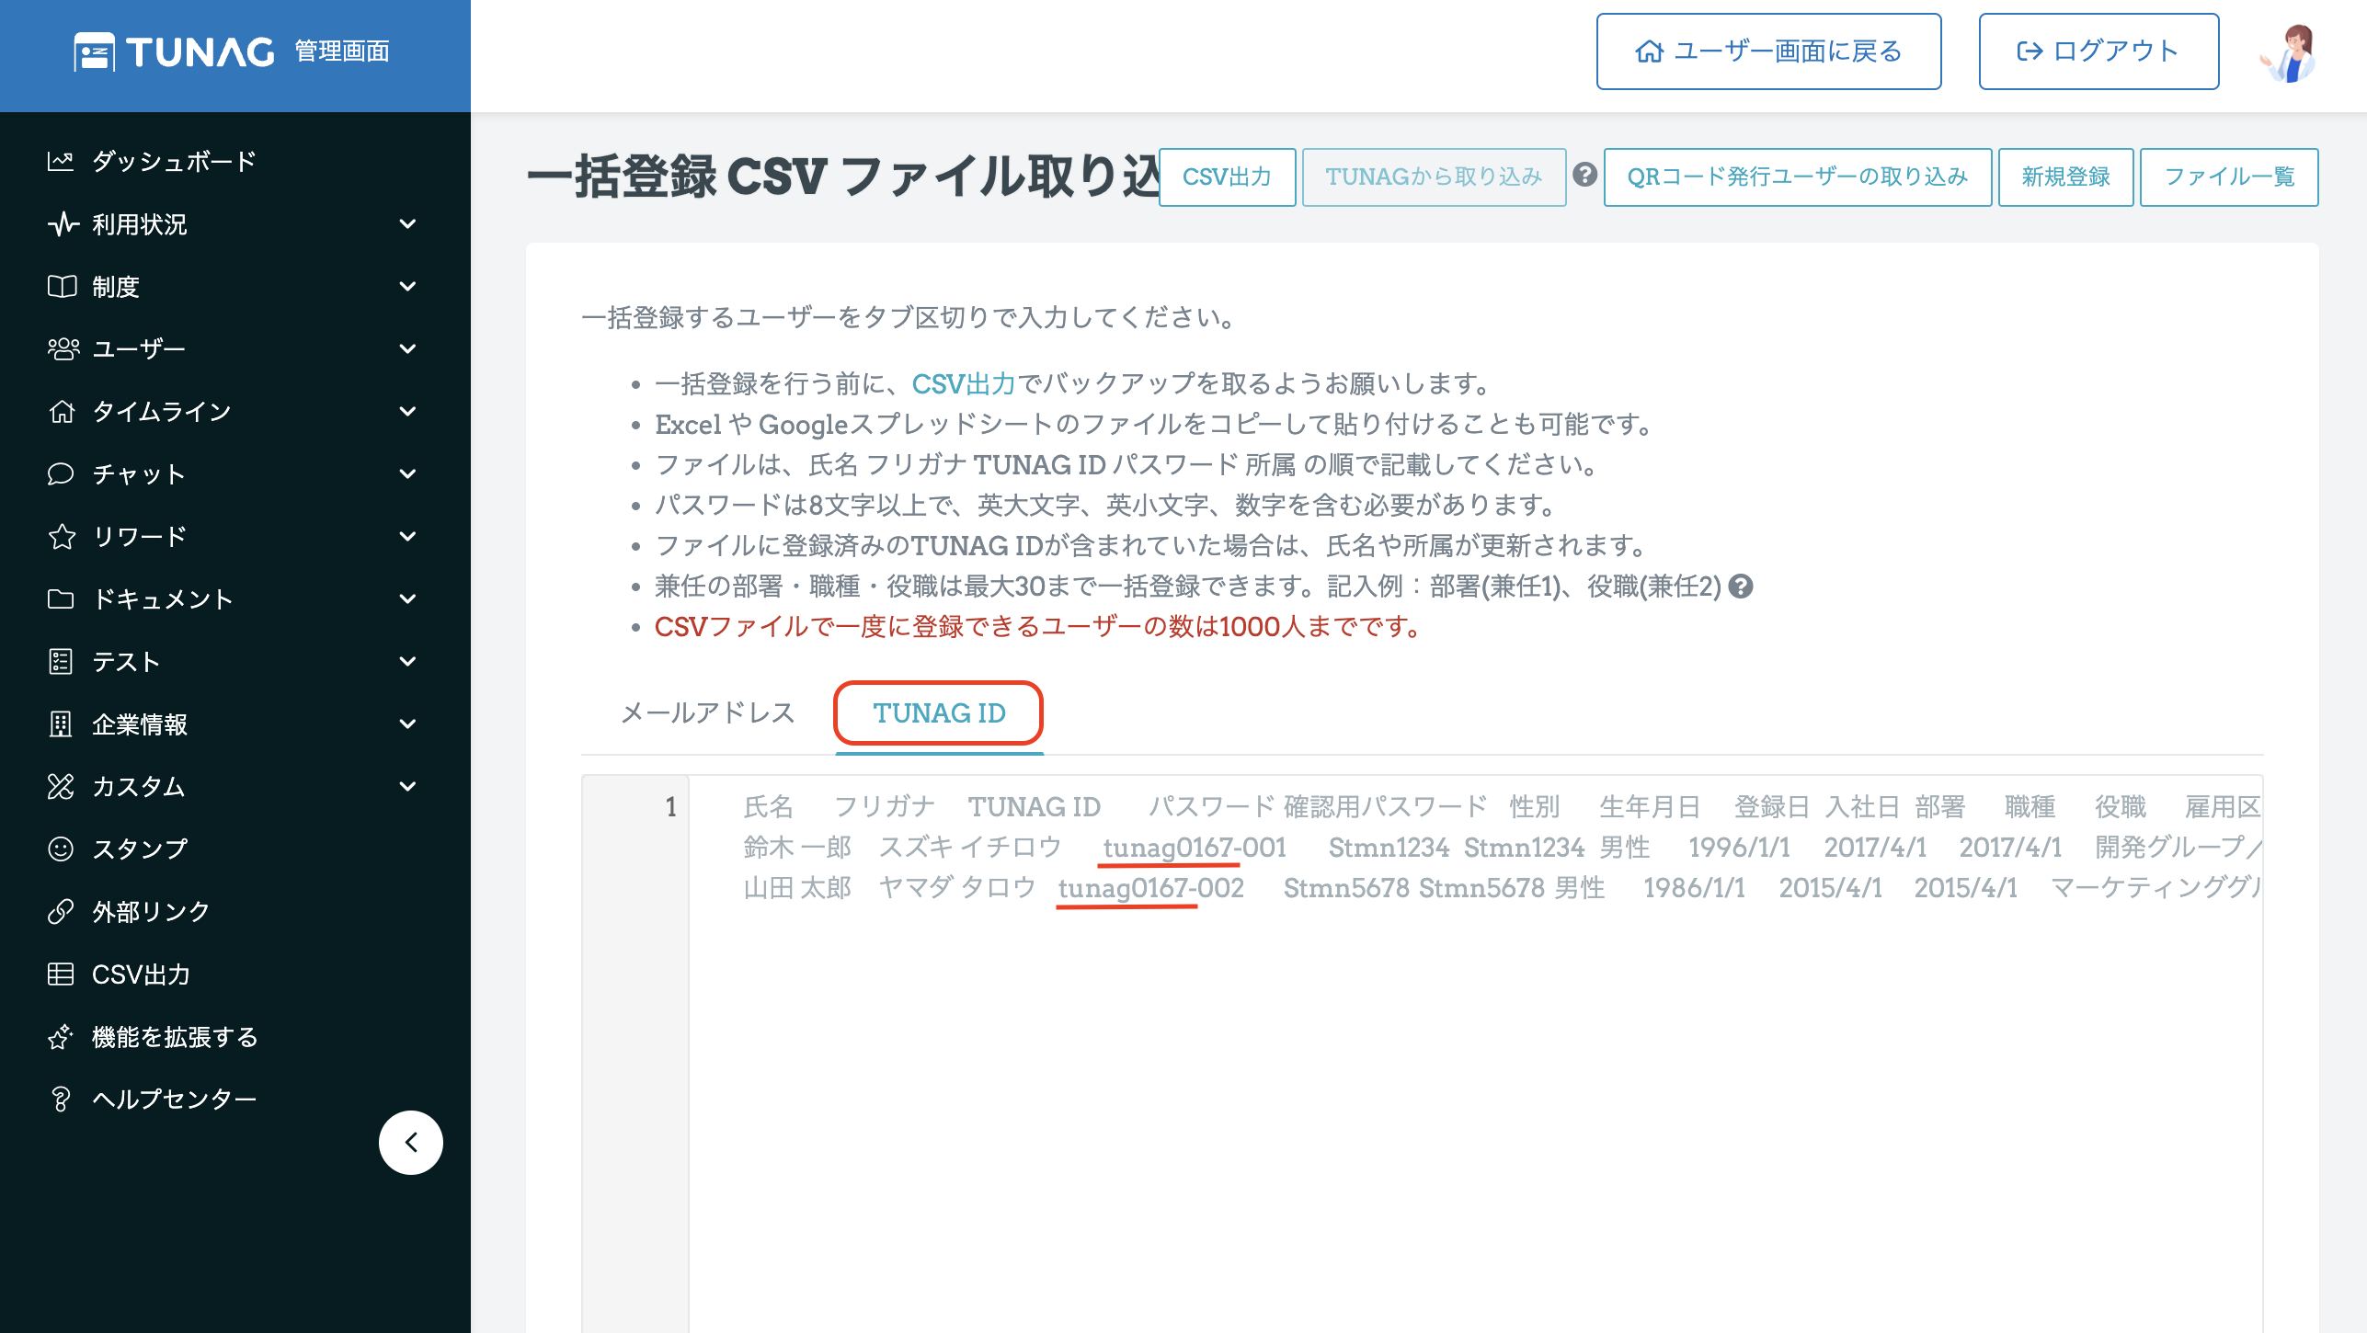
Task: Click the 新規登録 button
Action: click(x=2065, y=177)
